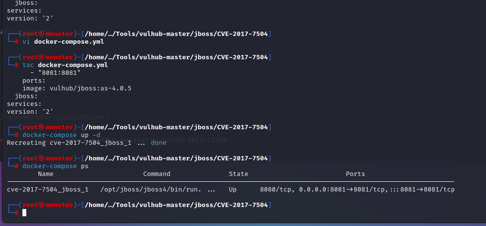Click the "version: '2'" line above 'docker-compose up'

coord(30,112)
